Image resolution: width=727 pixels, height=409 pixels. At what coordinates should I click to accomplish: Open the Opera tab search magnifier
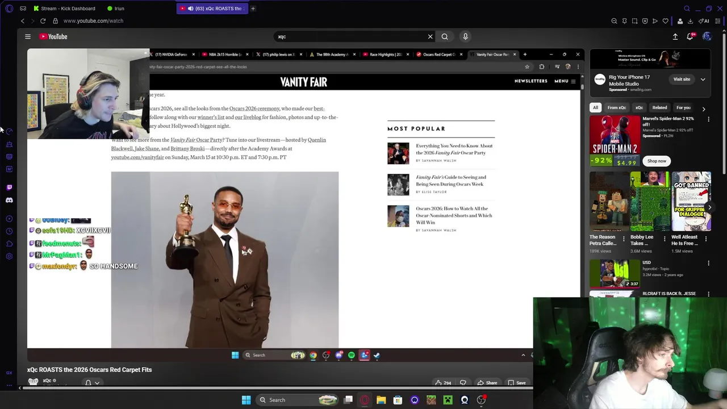(687, 9)
